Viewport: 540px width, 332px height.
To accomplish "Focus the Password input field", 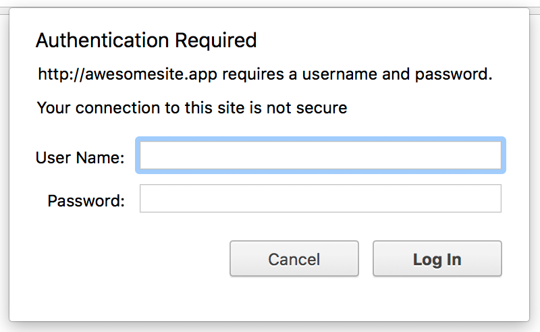I will (x=321, y=198).
